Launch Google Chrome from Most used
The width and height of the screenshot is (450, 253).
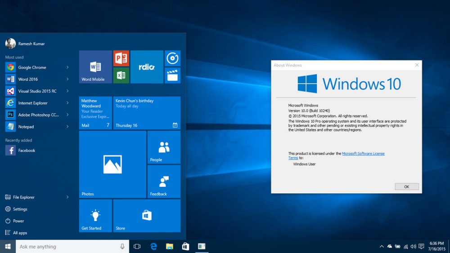[37, 67]
